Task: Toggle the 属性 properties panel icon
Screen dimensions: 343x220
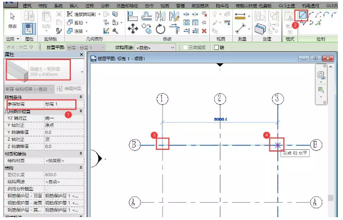Action: click(29, 29)
